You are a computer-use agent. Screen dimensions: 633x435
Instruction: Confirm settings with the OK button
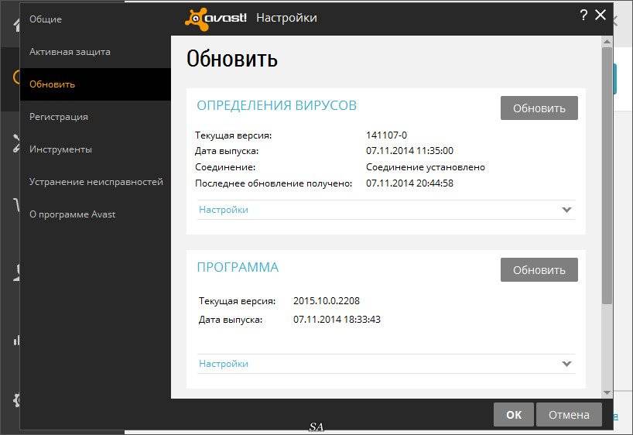pos(514,414)
